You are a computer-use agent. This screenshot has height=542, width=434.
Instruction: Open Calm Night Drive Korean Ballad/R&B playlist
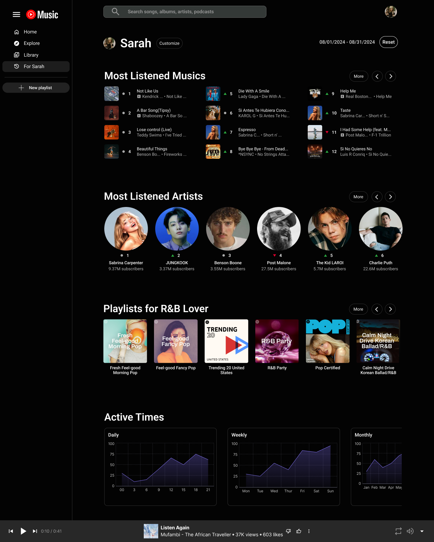tap(378, 341)
